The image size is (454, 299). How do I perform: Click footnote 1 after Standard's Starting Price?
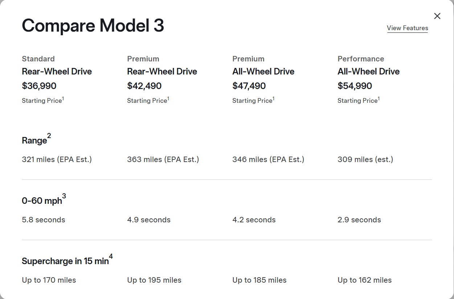coord(63,98)
